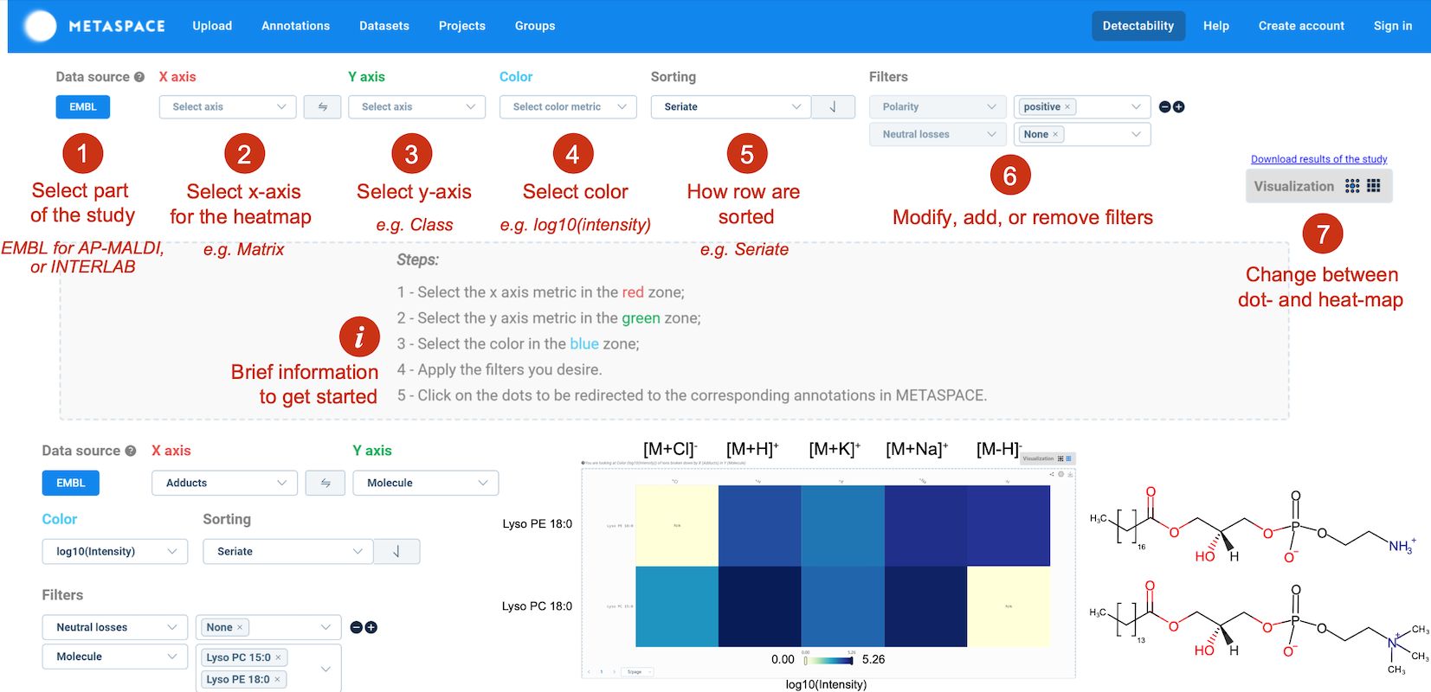
Task: Switch Visualization to dot-map icon
Action: (1352, 186)
